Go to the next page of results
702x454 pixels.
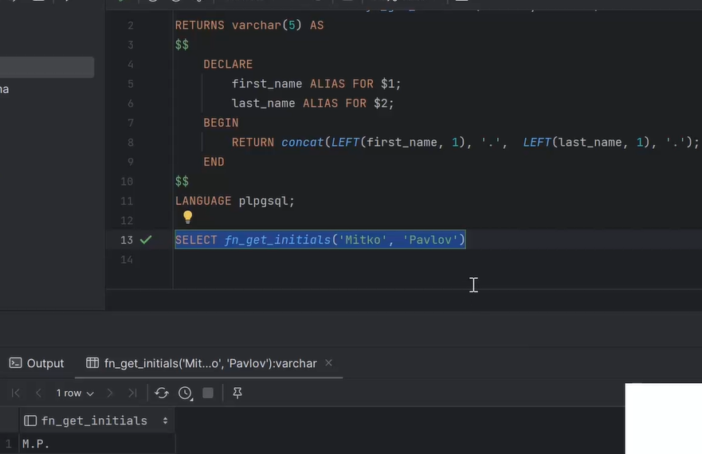point(110,393)
